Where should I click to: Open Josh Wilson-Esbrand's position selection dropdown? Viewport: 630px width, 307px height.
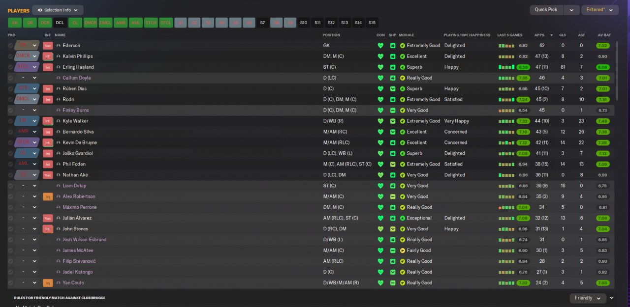(x=27, y=240)
